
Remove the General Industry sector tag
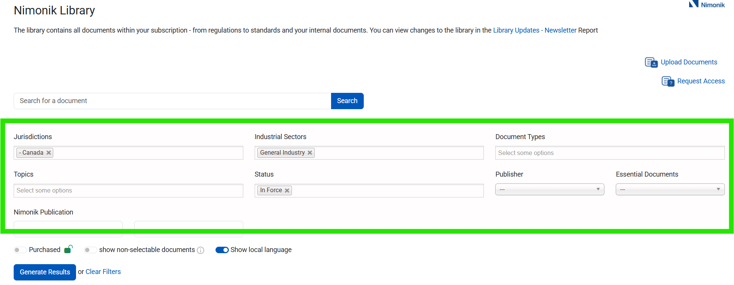(310, 153)
